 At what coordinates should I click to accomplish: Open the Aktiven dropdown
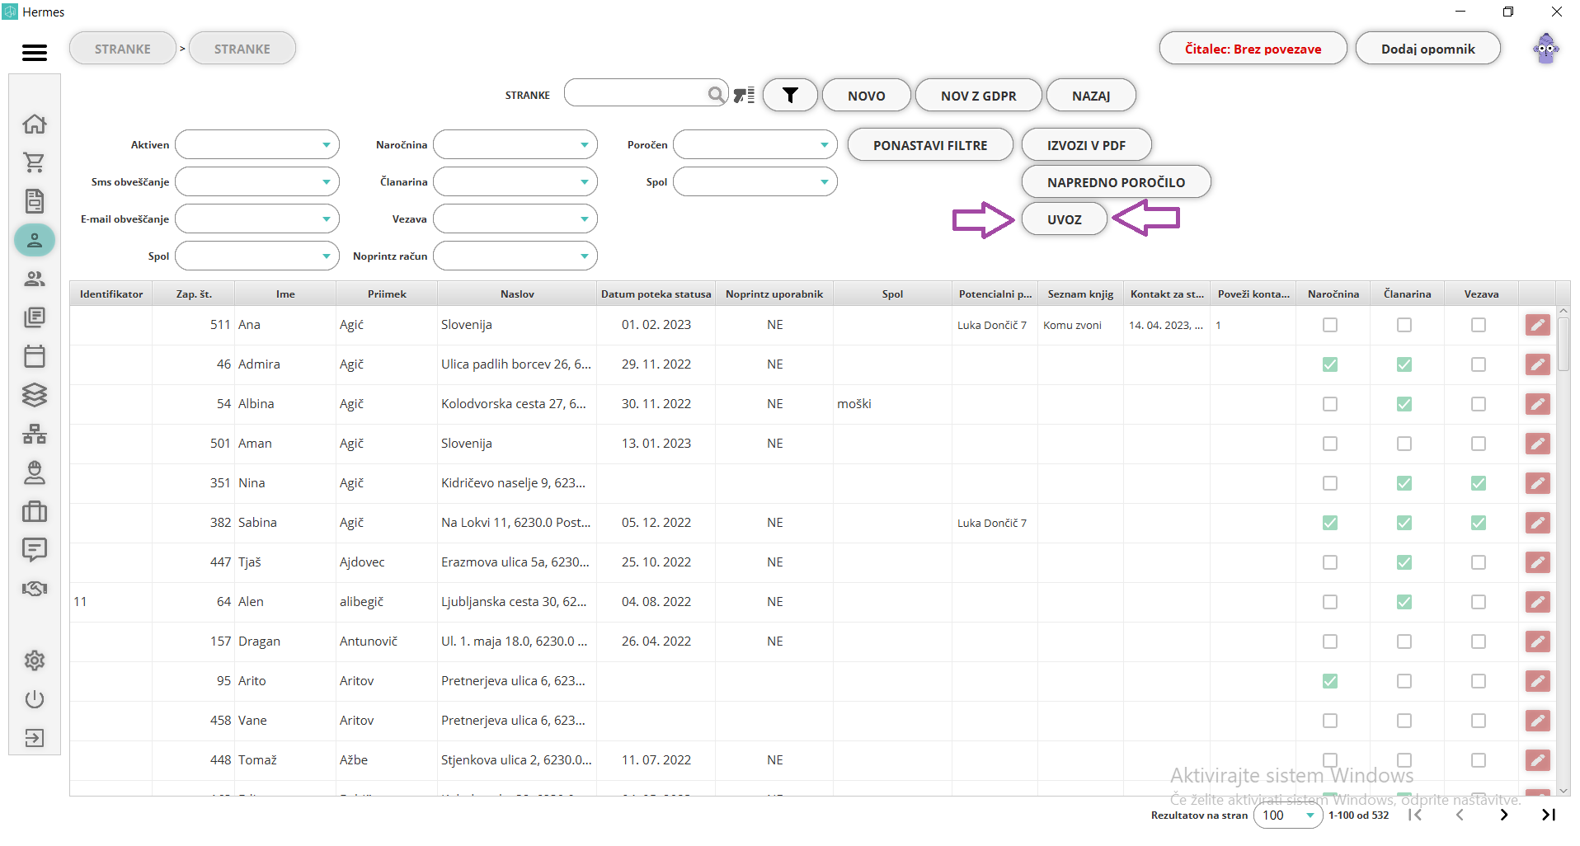tap(257, 144)
